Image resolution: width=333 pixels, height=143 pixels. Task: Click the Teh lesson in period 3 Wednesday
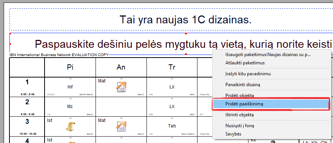click(172, 126)
